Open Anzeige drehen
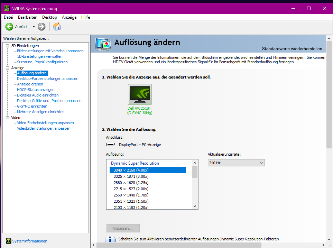 pos(30,84)
